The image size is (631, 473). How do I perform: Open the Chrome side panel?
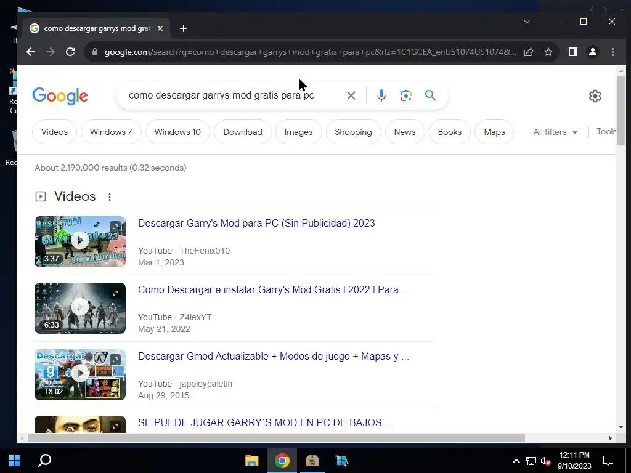click(573, 52)
